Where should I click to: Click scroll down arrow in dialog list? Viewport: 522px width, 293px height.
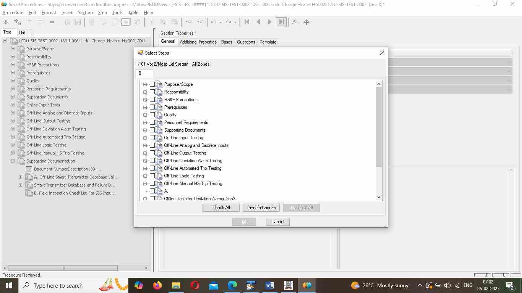click(379, 197)
